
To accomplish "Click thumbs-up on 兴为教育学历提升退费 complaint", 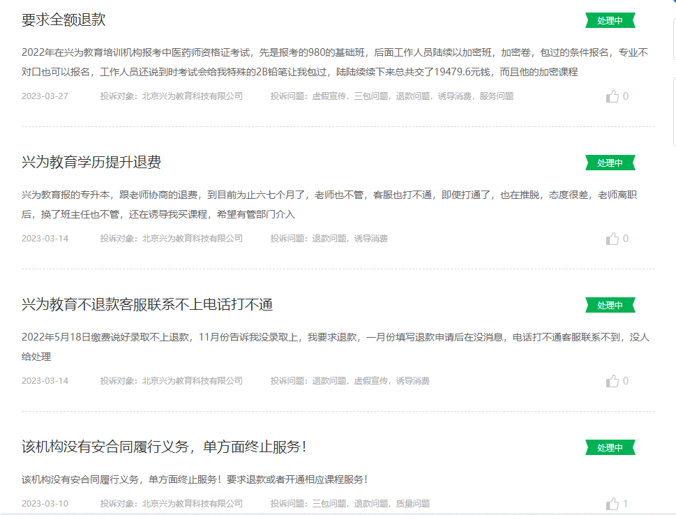I will click(x=613, y=239).
